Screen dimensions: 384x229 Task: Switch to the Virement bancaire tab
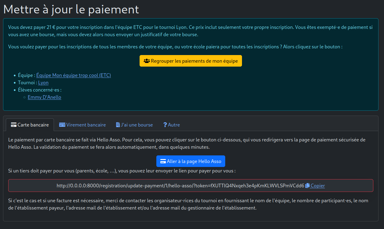pos(82,125)
